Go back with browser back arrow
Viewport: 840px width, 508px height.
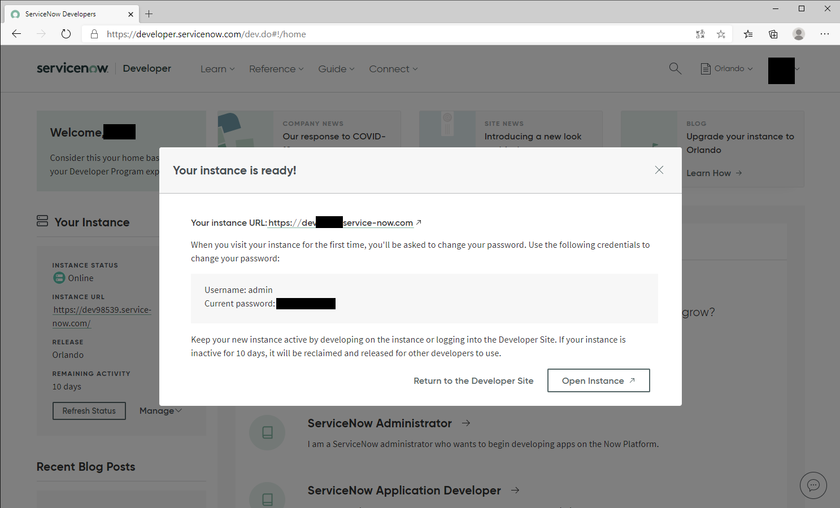tap(16, 34)
